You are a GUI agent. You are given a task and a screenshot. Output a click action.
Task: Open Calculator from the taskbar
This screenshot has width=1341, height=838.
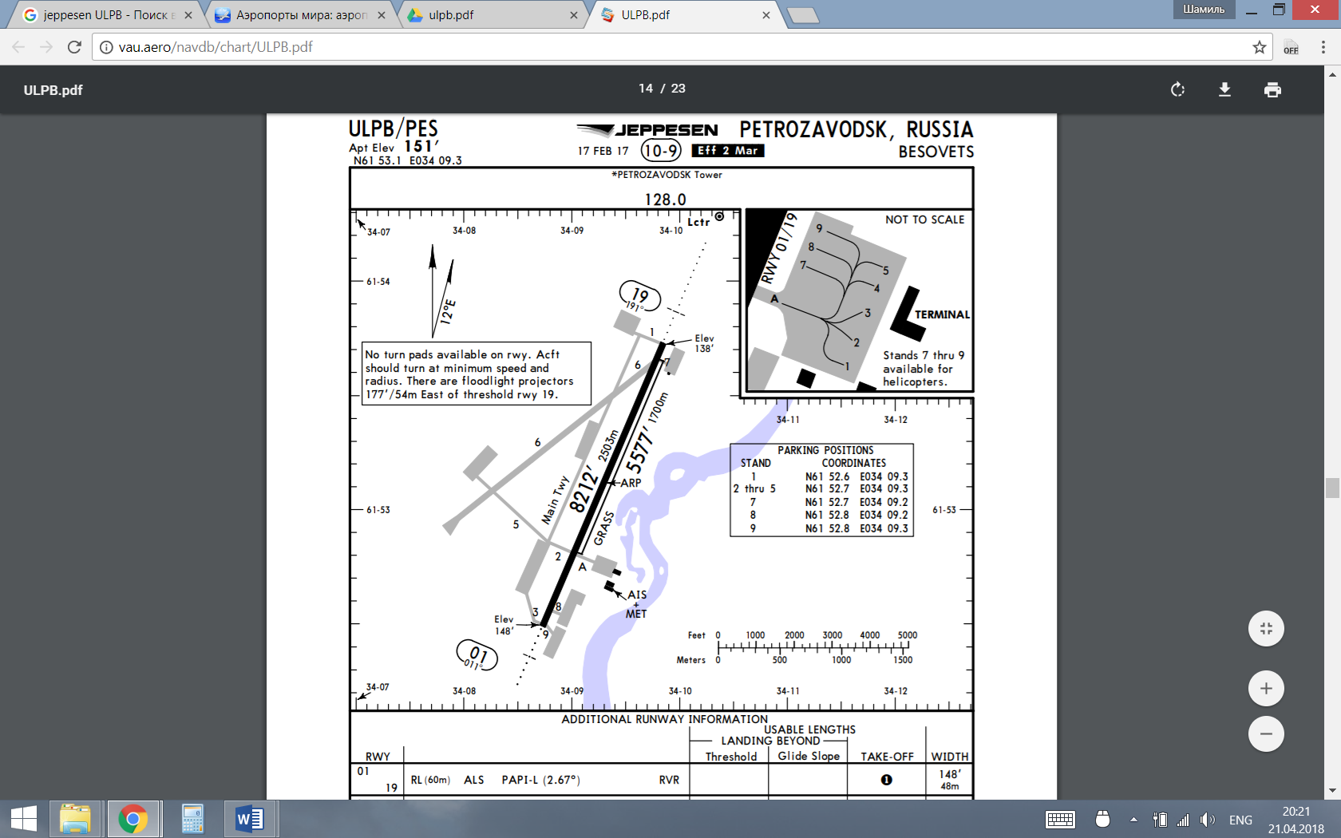[192, 819]
